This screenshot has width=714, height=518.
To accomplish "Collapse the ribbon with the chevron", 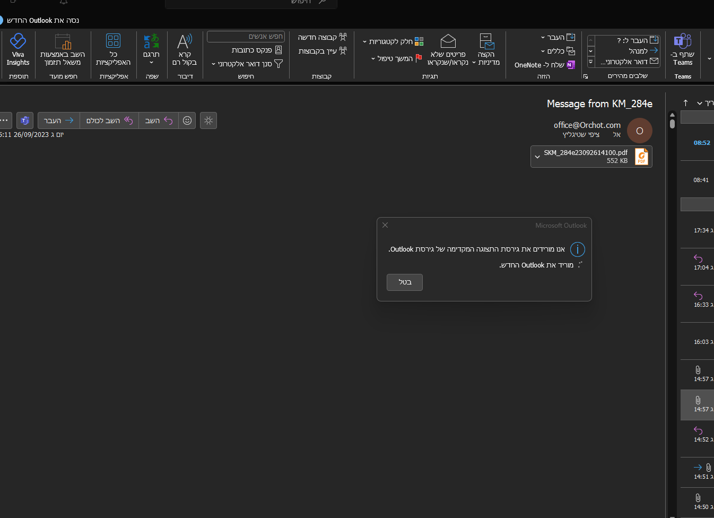I will 709,59.
